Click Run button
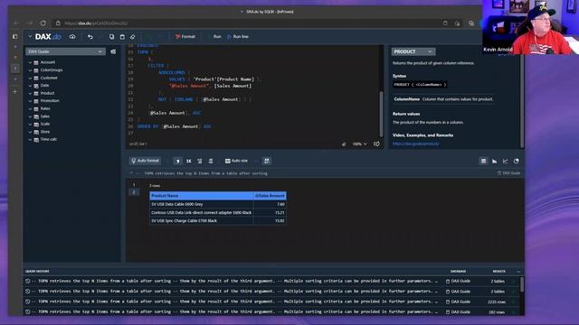579x325 pixels. pyautogui.click(x=215, y=36)
